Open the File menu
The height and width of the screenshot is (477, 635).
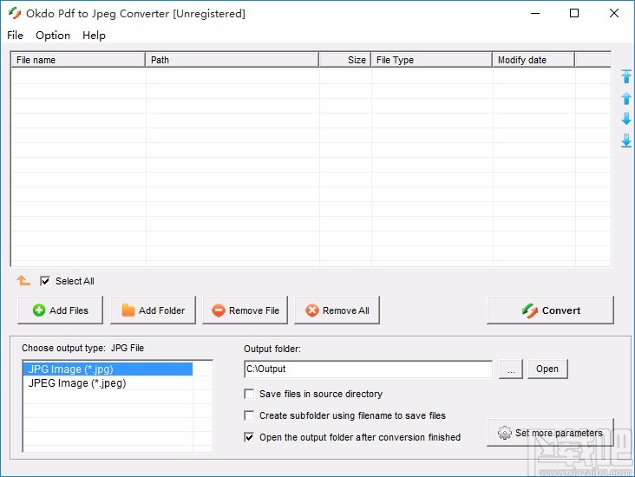click(15, 36)
